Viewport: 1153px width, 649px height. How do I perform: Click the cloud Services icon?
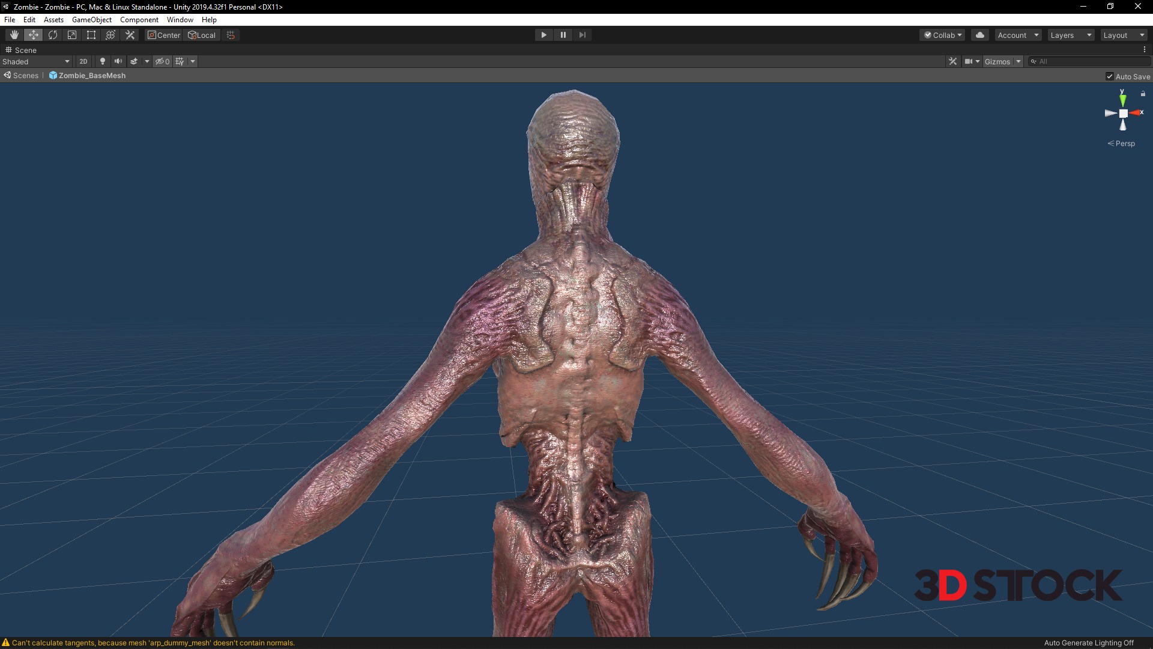click(980, 35)
